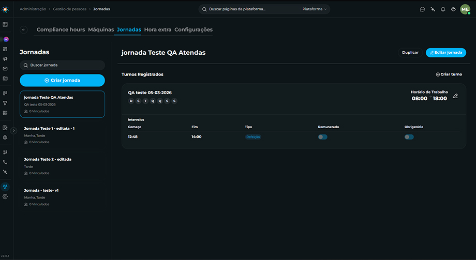Expand the sidebar with the chevron arrow
The image size is (476, 260).
(13, 130)
